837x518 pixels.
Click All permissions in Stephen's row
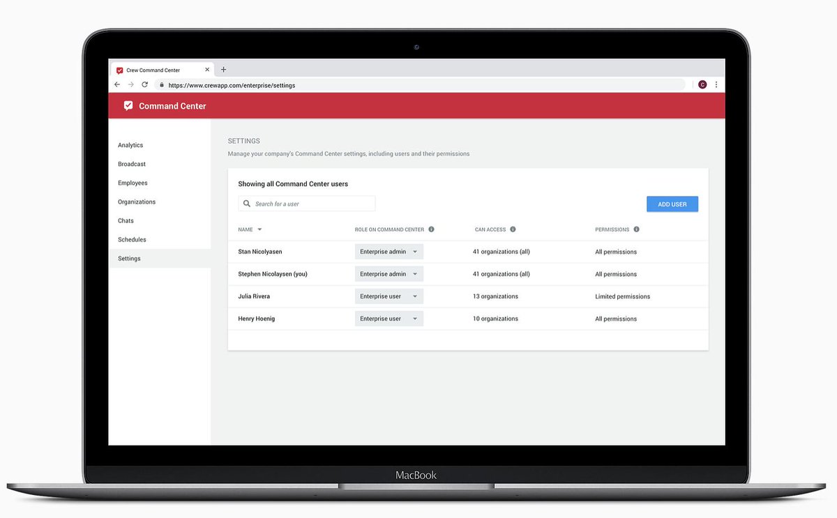pyautogui.click(x=616, y=274)
